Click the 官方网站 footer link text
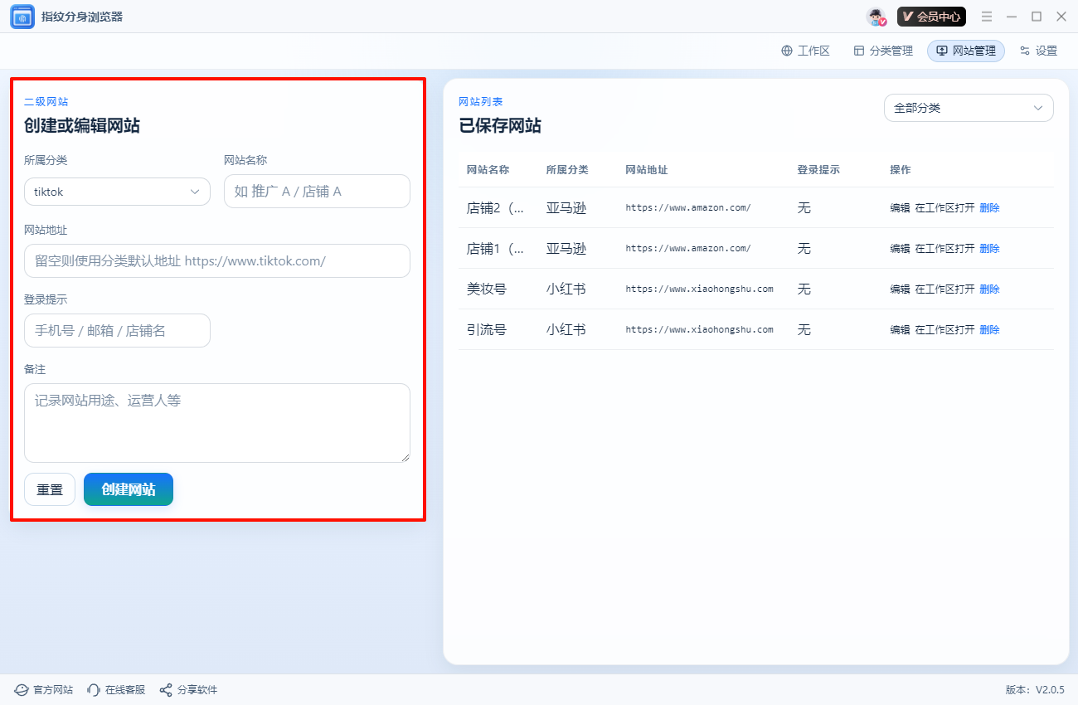Image resolution: width=1078 pixels, height=705 pixels. (x=53, y=690)
